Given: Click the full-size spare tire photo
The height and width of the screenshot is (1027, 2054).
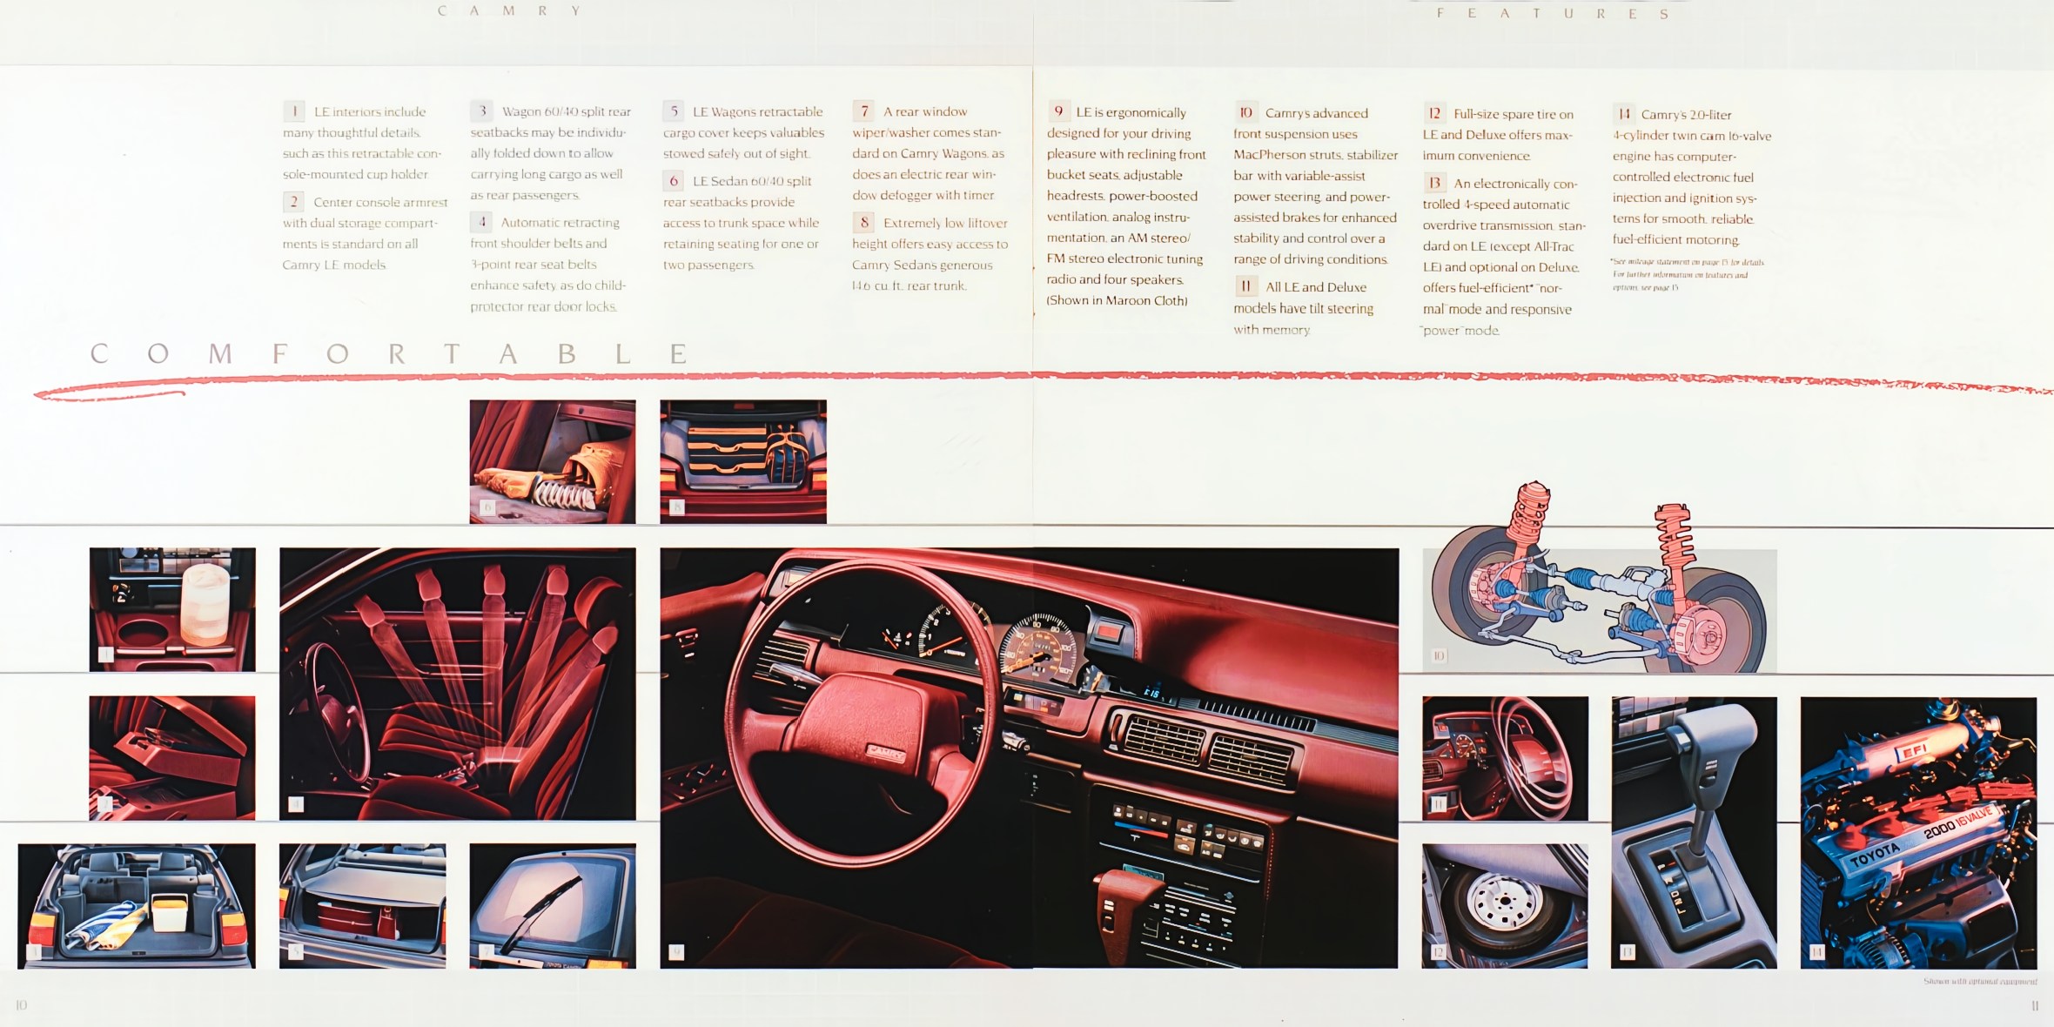Looking at the screenshot, I should coord(1505,905).
